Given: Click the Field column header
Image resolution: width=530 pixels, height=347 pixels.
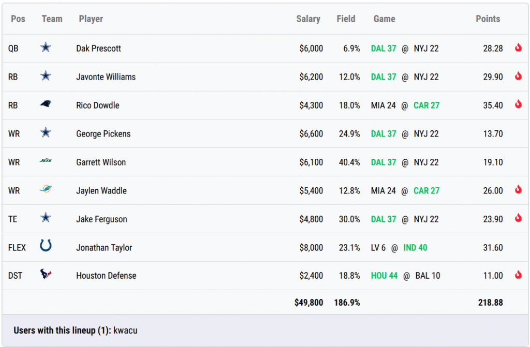Looking at the screenshot, I should click(x=346, y=19).
